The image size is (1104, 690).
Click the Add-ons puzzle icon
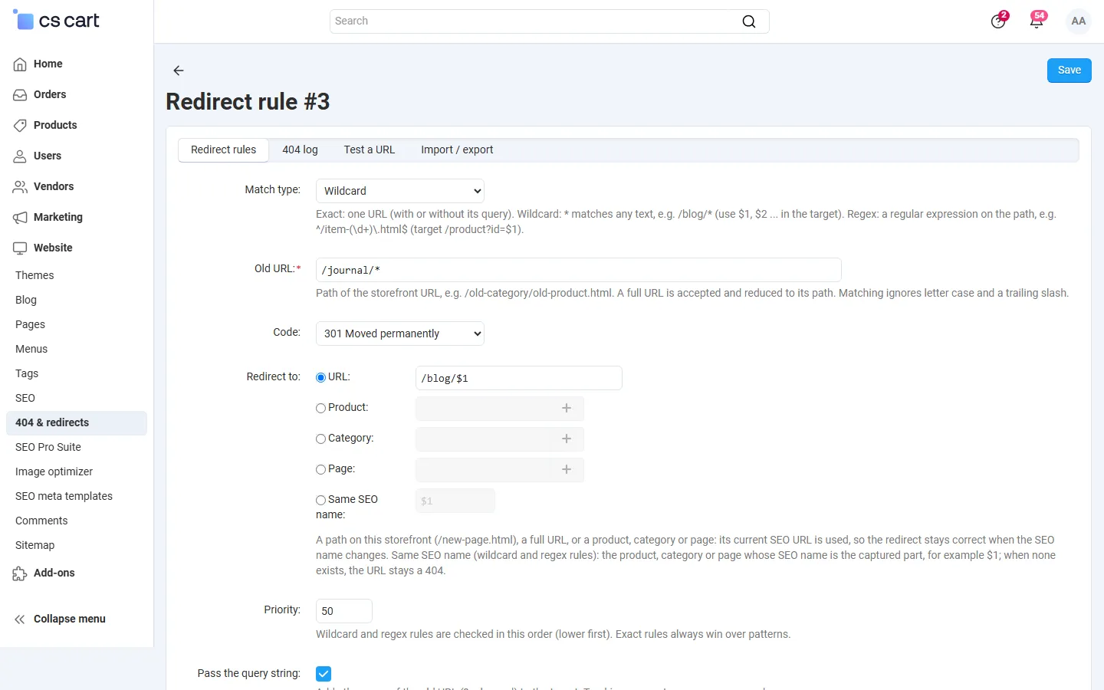pos(20,573)
